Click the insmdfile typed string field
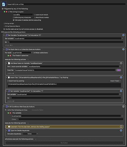The height and width of the screenshot is (147, 127). (x=23, y=15)
